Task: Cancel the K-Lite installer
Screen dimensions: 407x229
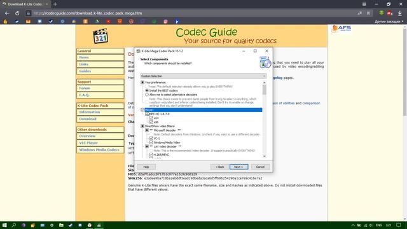Action: [x=260, y=167]
